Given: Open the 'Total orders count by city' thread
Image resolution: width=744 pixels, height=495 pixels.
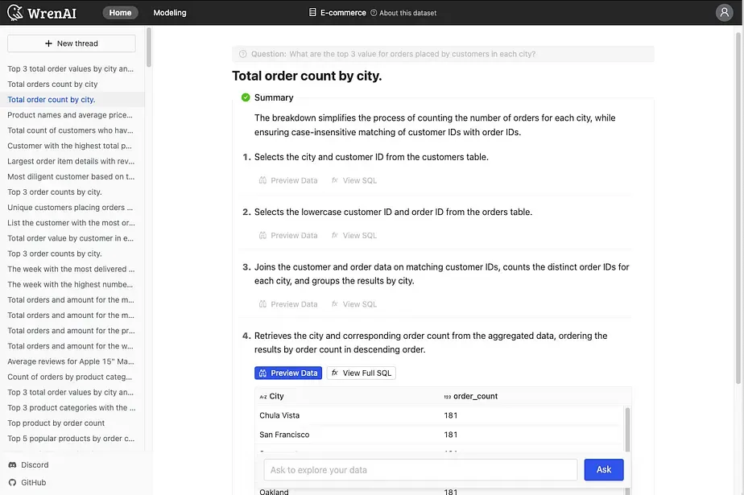Looking at the screenshot, I should 52,85.
